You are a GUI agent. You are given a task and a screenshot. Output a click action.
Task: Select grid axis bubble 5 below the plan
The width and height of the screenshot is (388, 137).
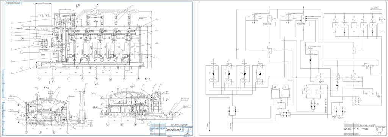[97, 79]
